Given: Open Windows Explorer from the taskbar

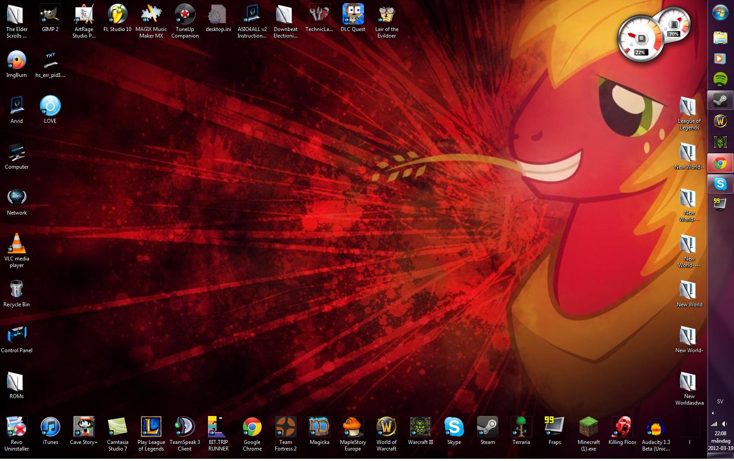Looking at the screenshot, I should (720, 38).
